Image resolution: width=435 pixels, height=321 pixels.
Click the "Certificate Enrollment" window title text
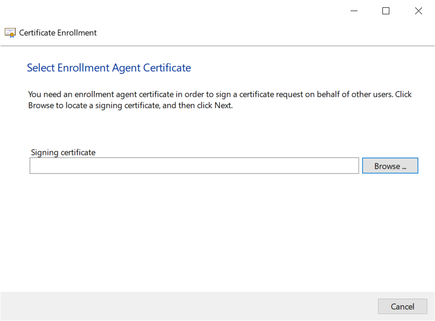[x=58, y=33]
